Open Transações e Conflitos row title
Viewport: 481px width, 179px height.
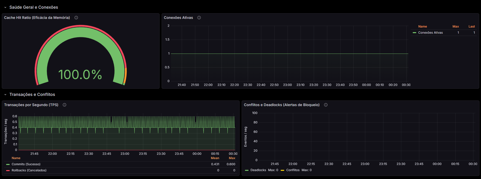pyautogui.click(x=32, y=95)
